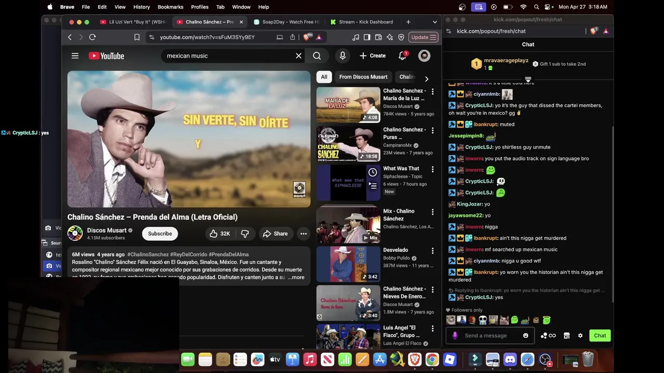Open the YouTube hamburger guide menu
The height and width of the screenshot is (373, 664).
click(75, 56)
